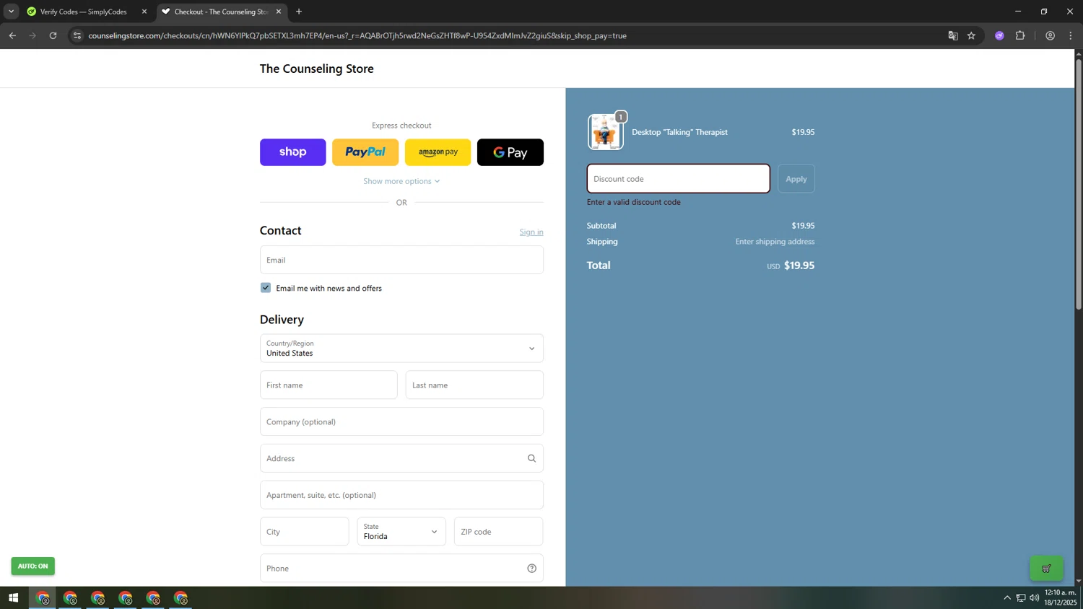This screenshot has height=609, width=1083.
Task: Open the purple extension icon
Action: pos(999,35)
